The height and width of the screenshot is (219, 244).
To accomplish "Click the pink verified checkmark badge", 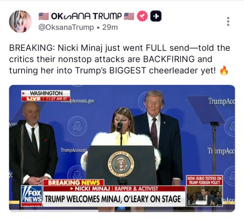I will point(142,16).
